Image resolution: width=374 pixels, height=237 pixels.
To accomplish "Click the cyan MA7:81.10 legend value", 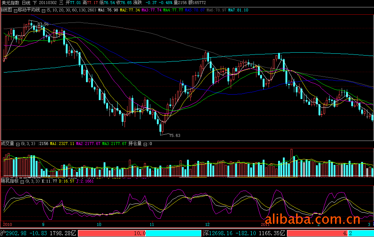I will [238, 10].
